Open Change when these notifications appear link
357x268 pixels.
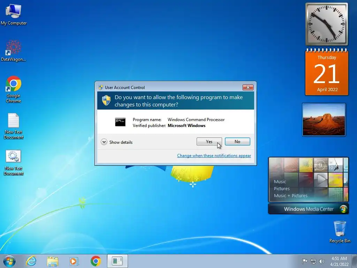tap(214, 156)
